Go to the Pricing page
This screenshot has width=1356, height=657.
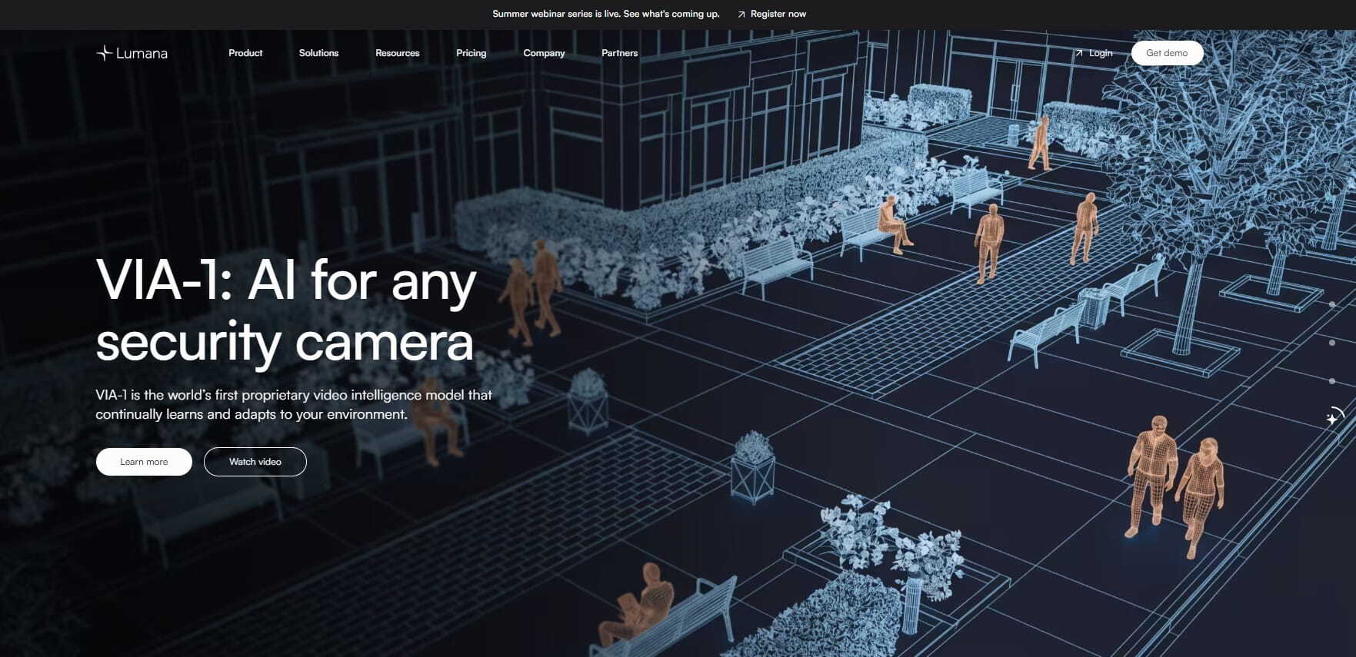point(471,53)
